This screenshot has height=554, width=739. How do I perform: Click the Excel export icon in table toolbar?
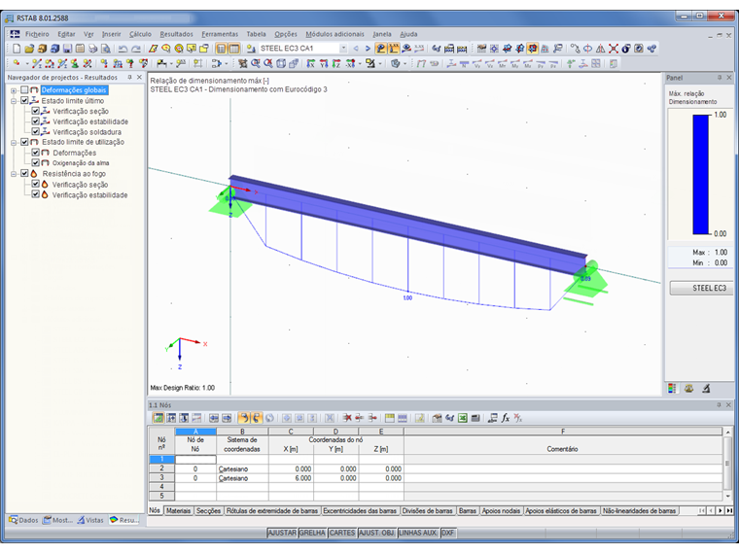tap(462, 418)
